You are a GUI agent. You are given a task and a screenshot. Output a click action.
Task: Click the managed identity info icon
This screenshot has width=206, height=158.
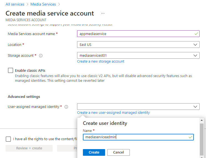click(66, 107)
